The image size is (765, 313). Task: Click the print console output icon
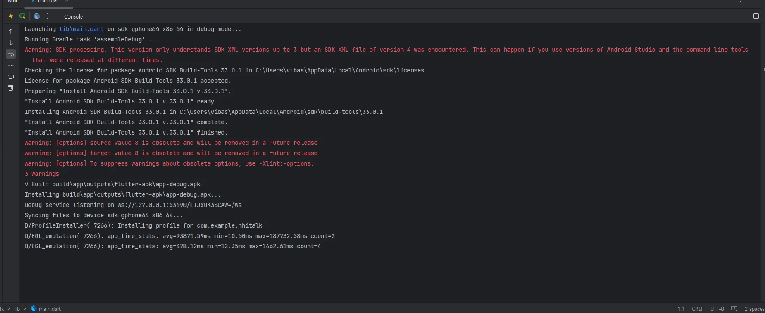pos(11,76)
